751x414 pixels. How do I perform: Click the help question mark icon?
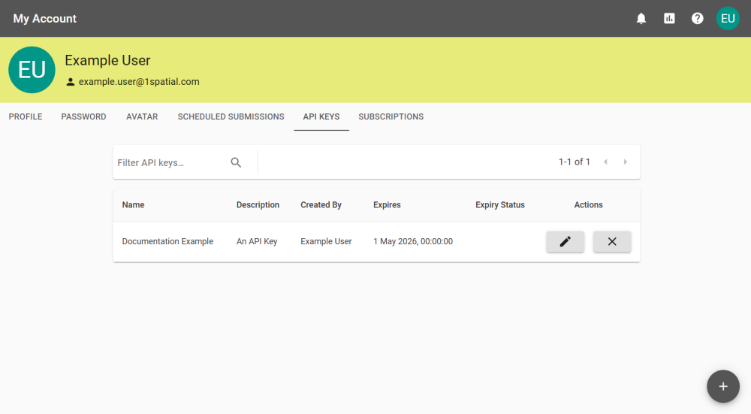click(x=698, y=19)
